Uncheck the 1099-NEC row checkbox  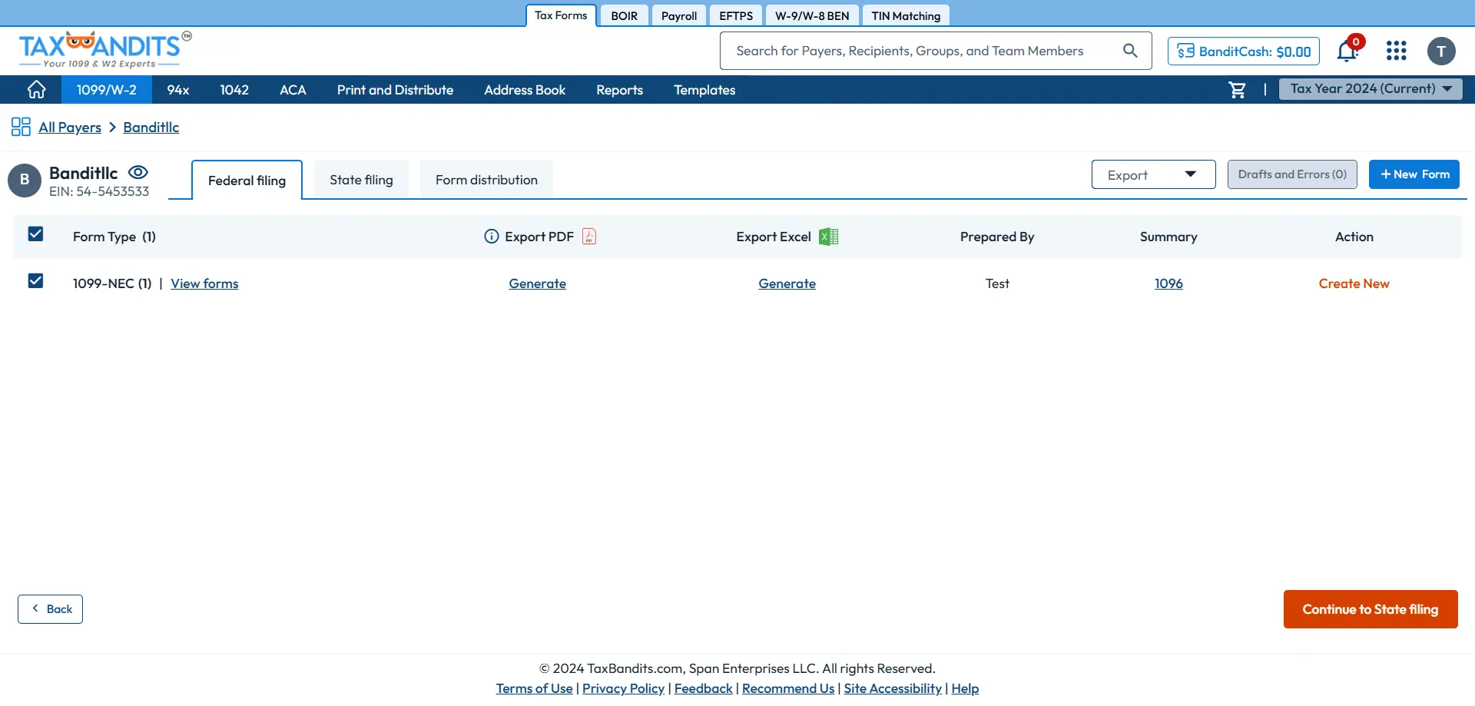[35, 281]
